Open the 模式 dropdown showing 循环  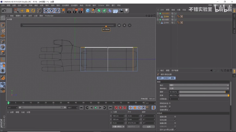[x=199, y=85]
